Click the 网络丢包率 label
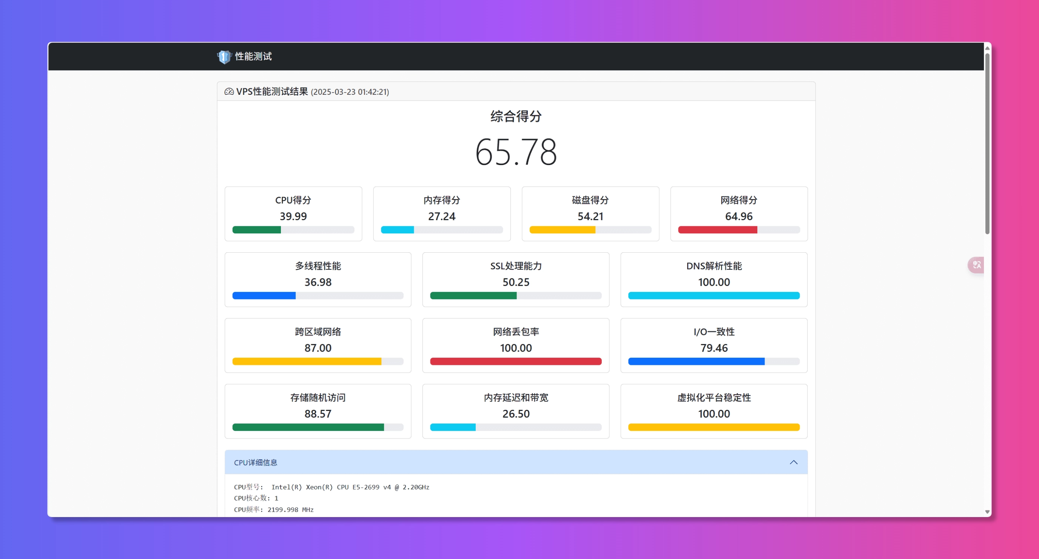The width and height of the screenshot is (1039, 559). (x=516, y=332)
